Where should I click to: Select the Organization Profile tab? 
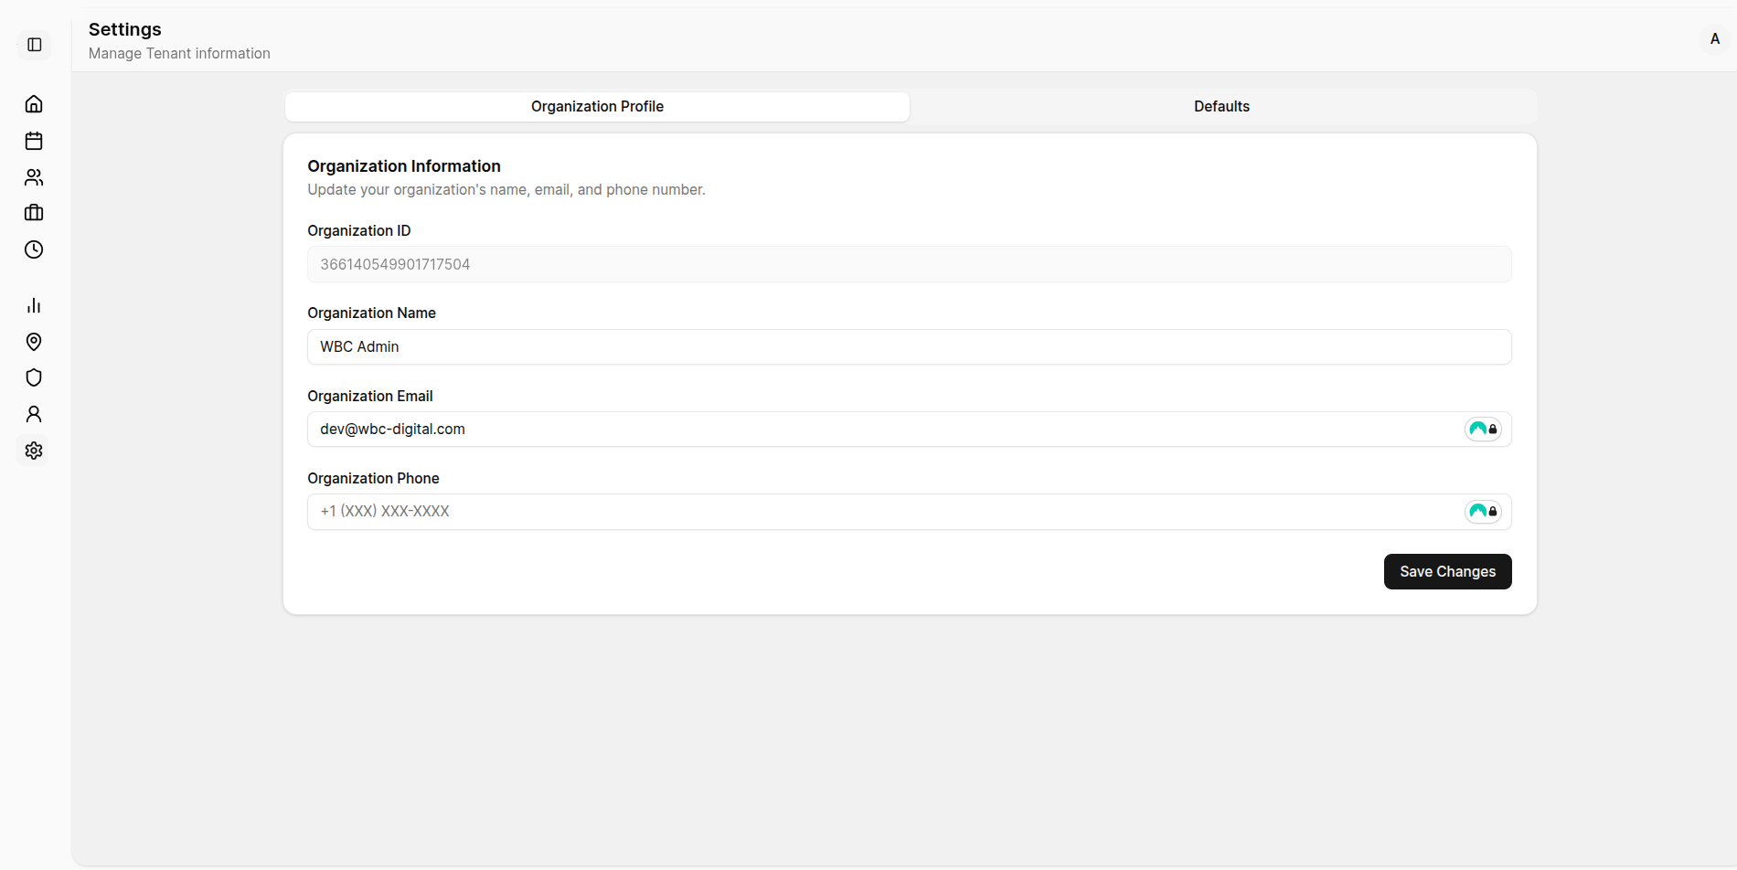click(597, 106)
